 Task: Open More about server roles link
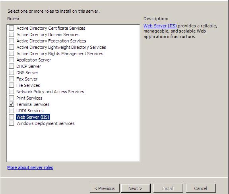(x=30, y=167)
